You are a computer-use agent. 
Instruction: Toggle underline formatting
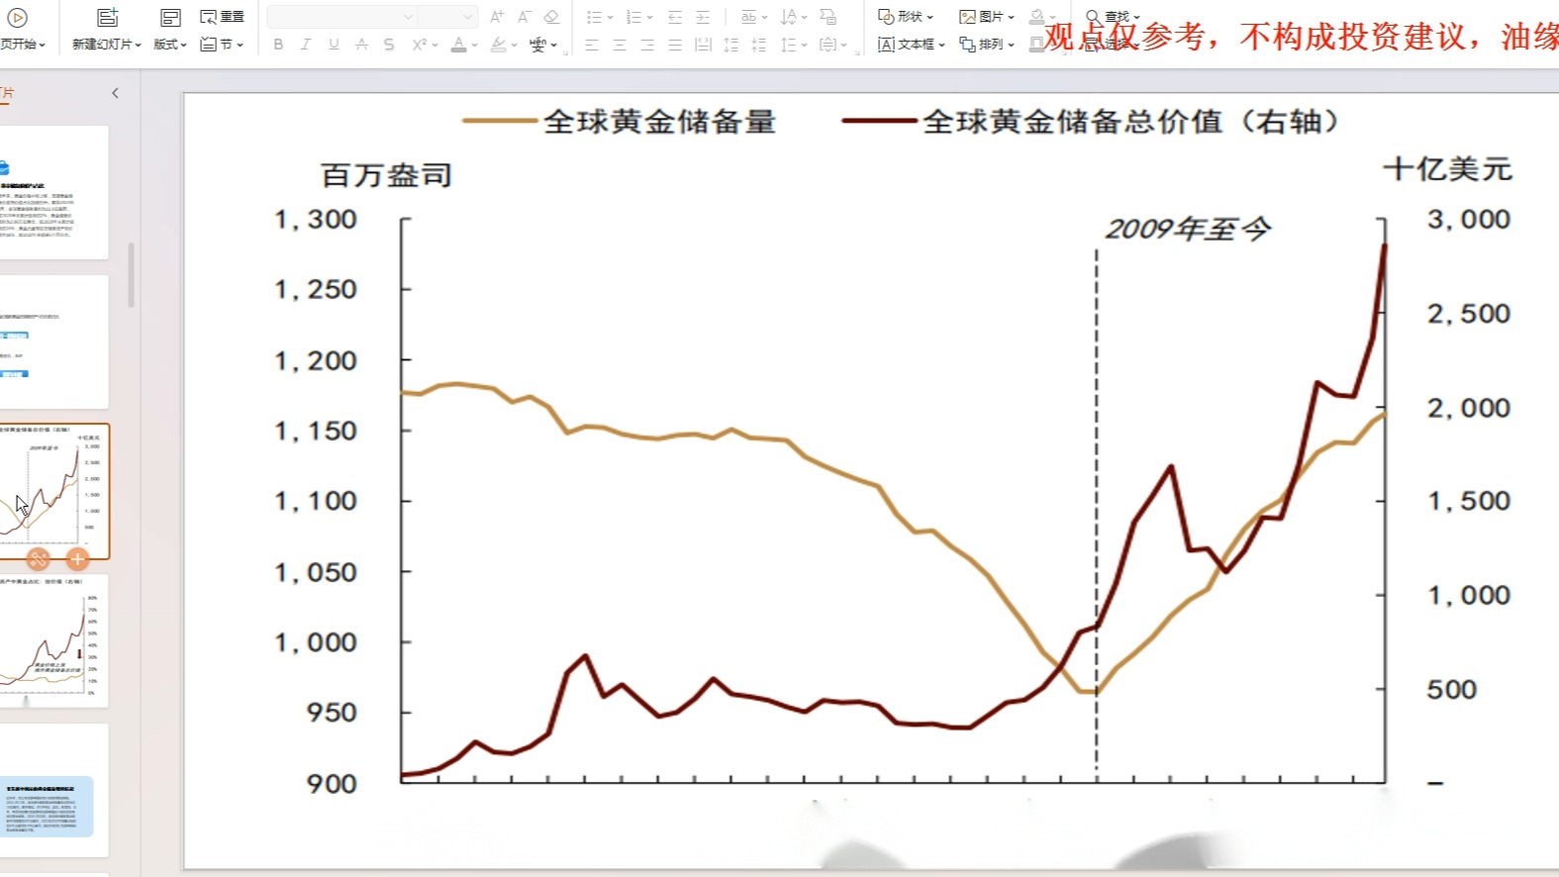334,45
